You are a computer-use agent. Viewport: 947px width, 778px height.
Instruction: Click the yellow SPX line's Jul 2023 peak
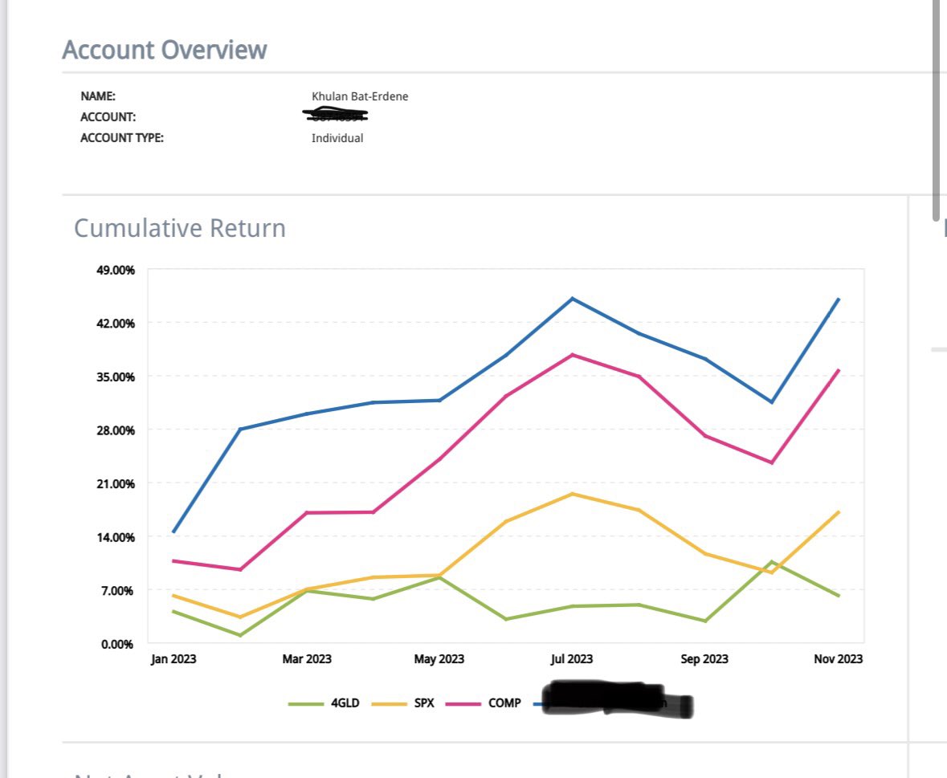click(x=572, y=494)
